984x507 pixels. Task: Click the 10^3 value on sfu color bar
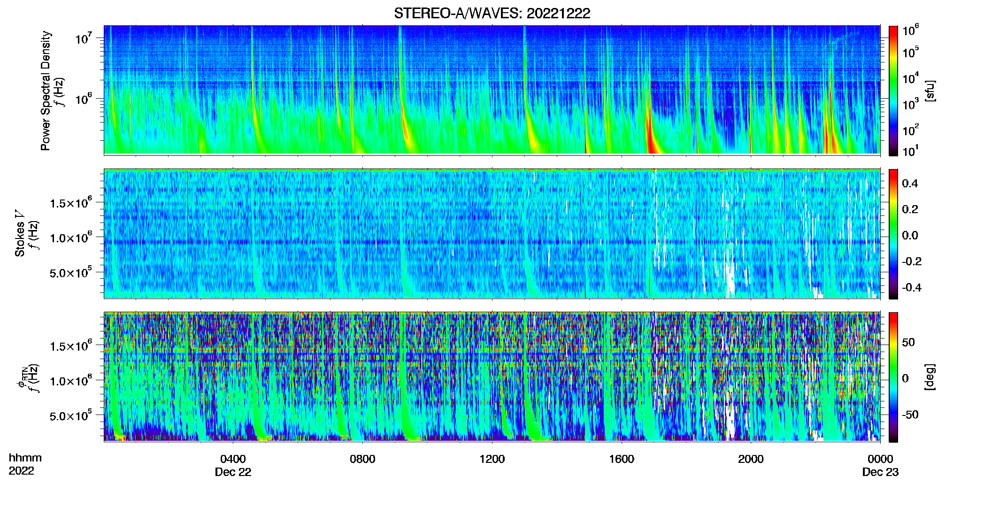[x=911, y=104]
